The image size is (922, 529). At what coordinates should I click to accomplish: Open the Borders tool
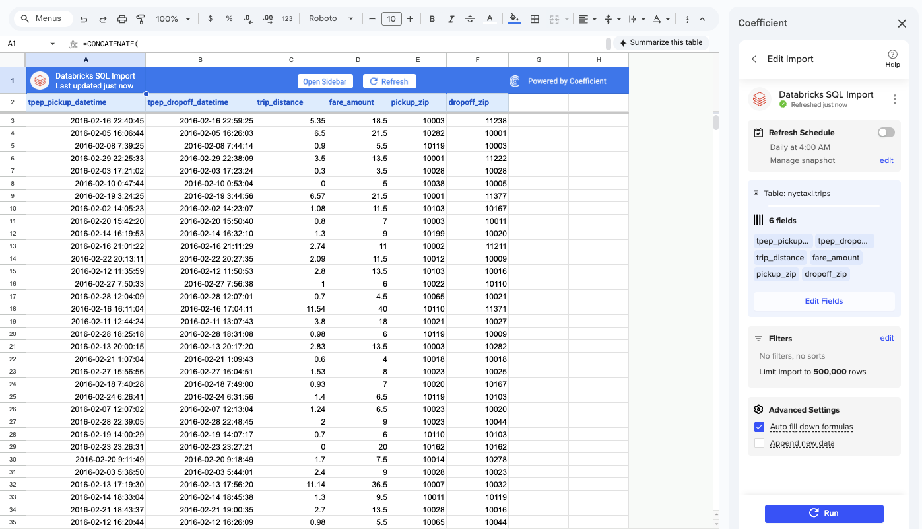pyautogui.click(x=535, y=19)
